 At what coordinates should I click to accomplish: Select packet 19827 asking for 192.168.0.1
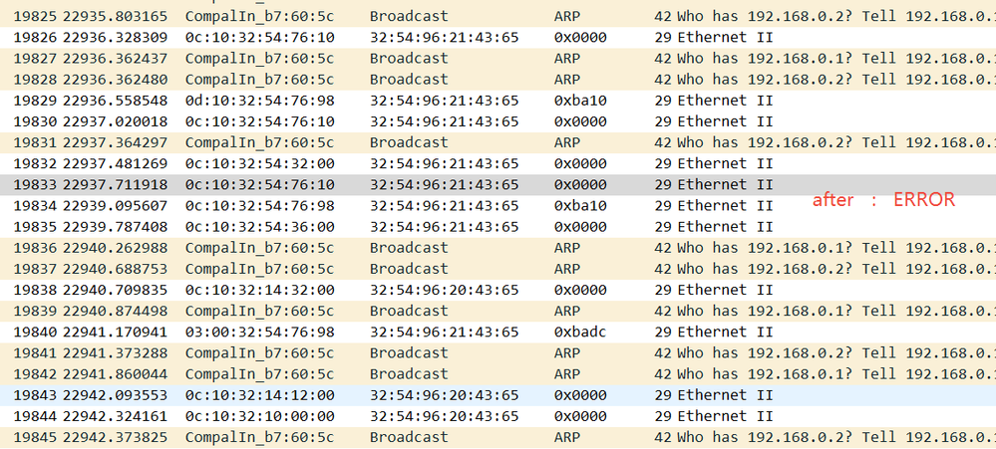pyautogui.click(x=399, y=58)
